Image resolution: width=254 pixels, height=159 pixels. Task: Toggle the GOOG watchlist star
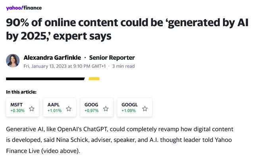106,108
